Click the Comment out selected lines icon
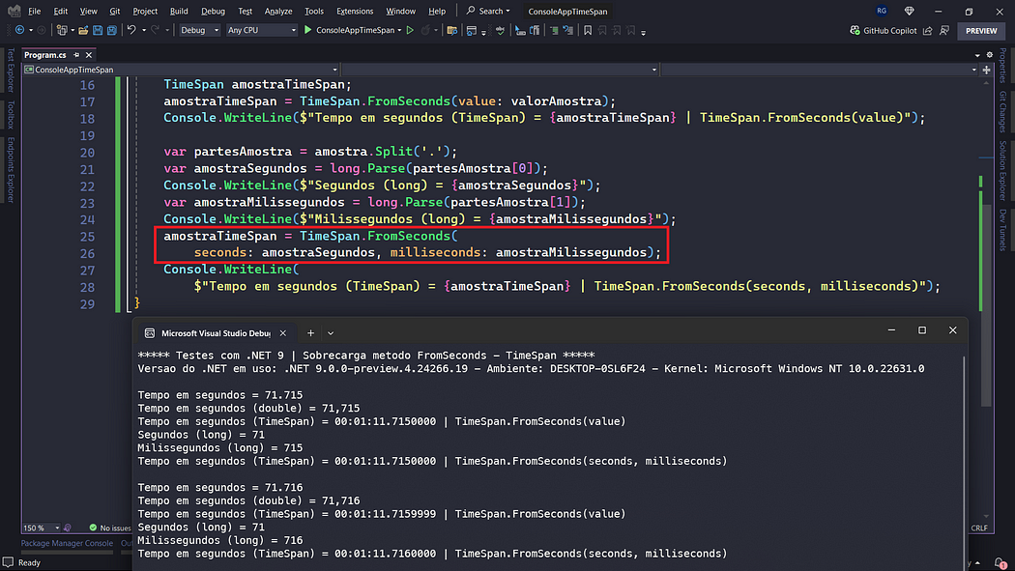 554,30
